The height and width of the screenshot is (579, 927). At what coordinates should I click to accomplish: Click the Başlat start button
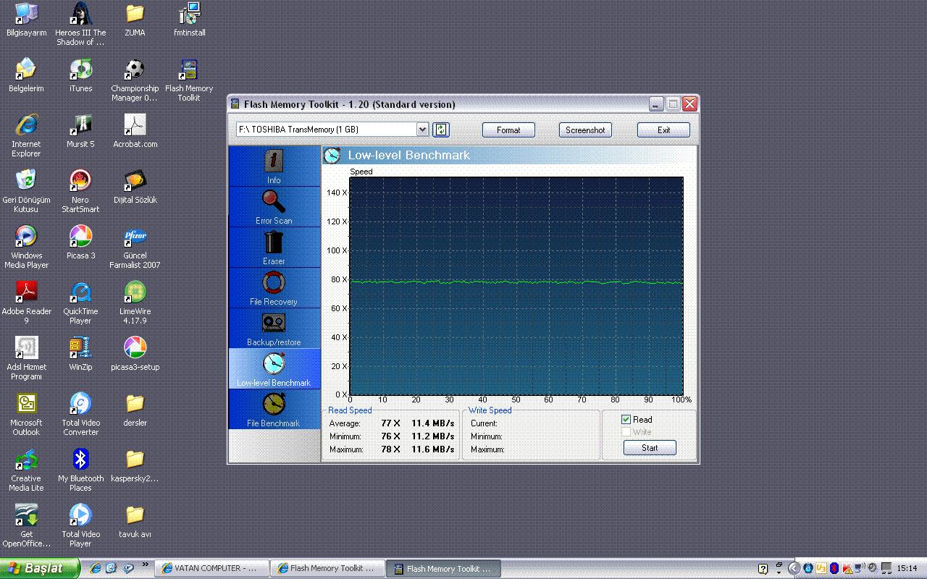pos(40,568)
